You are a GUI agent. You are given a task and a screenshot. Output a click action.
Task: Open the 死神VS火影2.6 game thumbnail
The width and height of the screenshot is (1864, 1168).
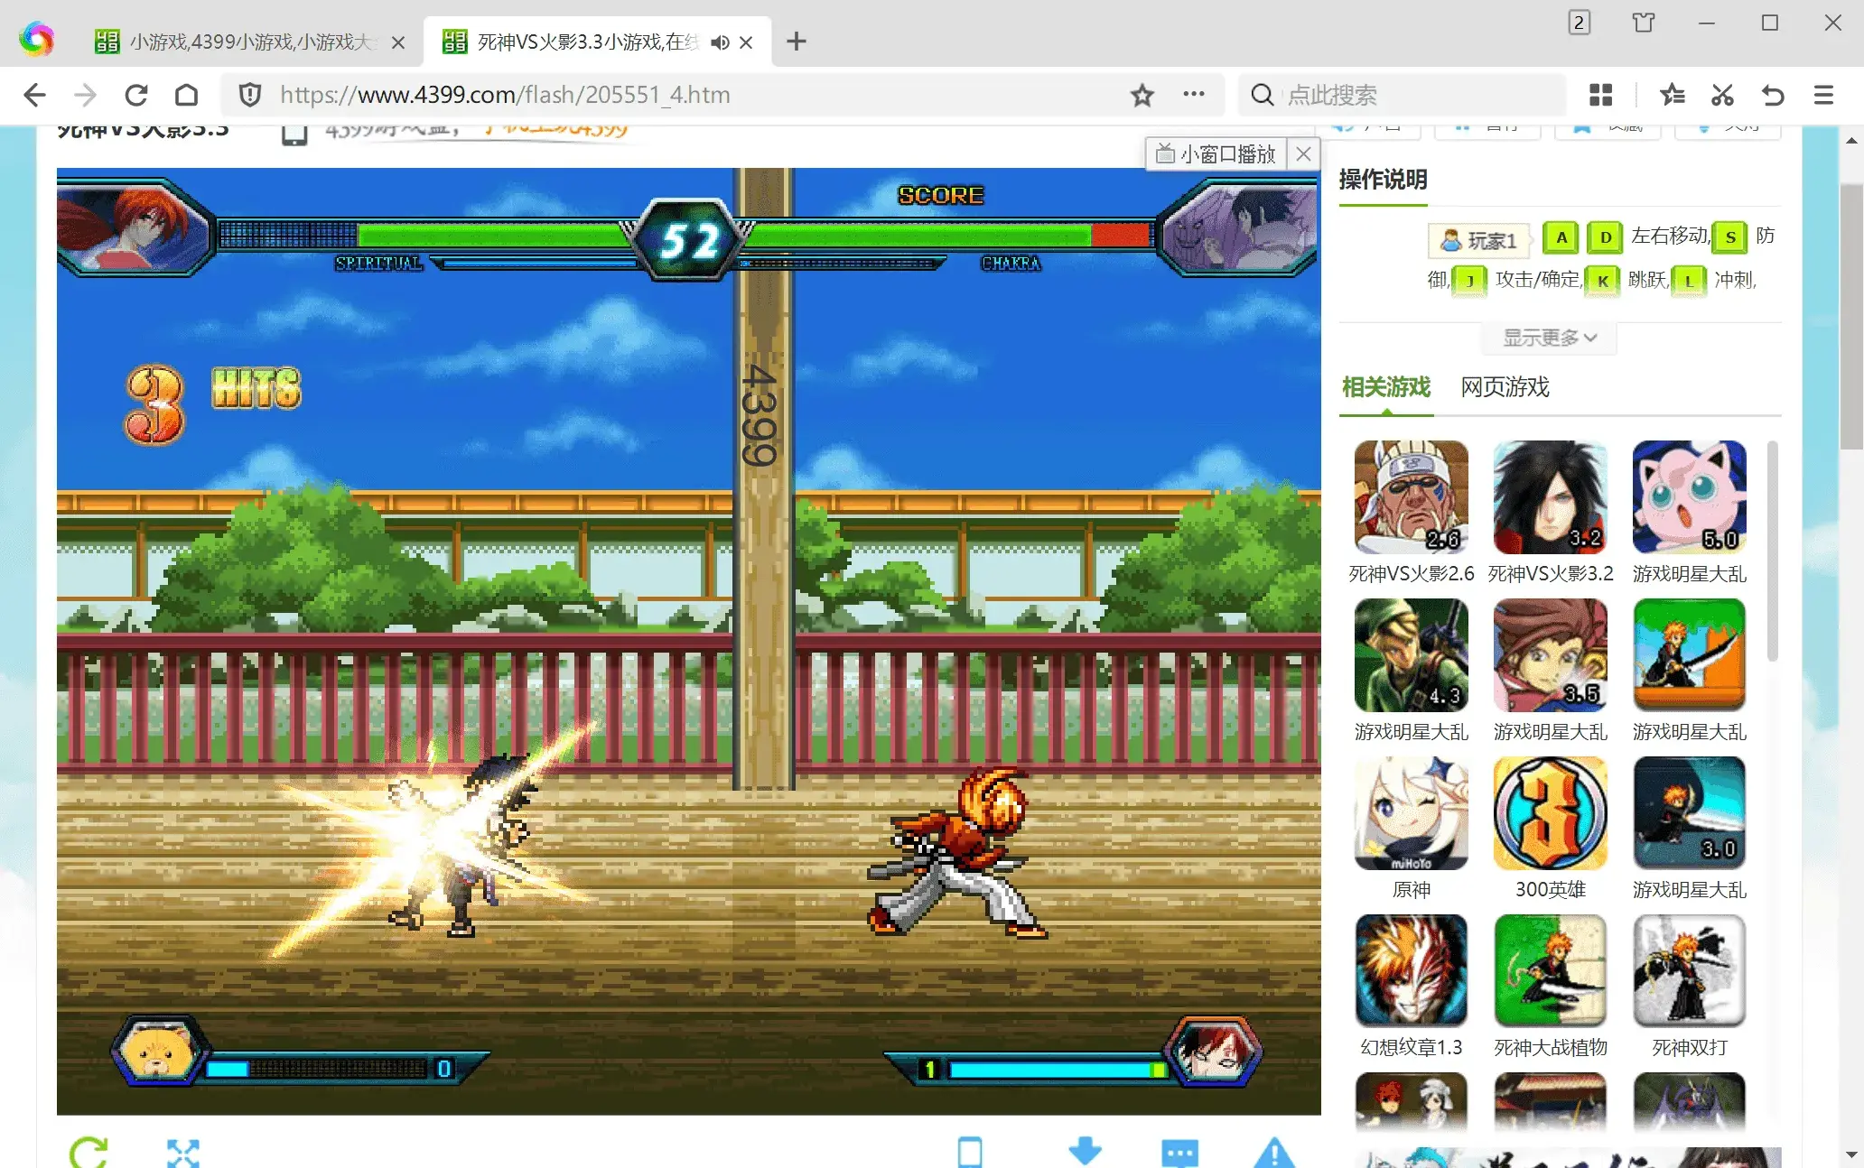(x=1411, y=497)
